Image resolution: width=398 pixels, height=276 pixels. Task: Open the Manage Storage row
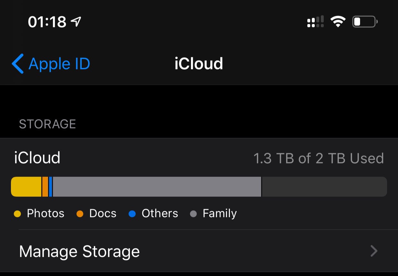coord(199,251)
